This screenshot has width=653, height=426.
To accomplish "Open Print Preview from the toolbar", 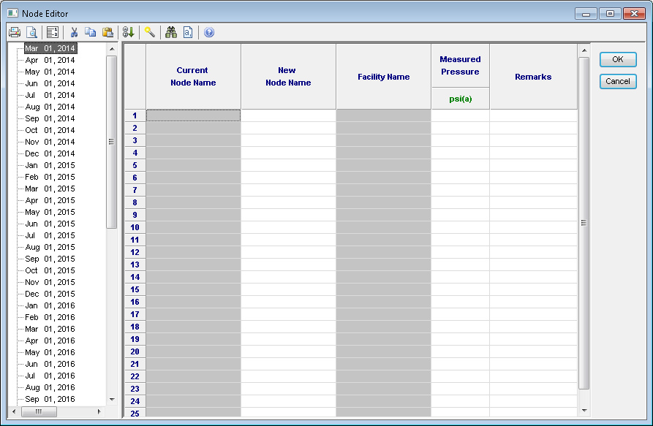I will click(x=31, y=32).
